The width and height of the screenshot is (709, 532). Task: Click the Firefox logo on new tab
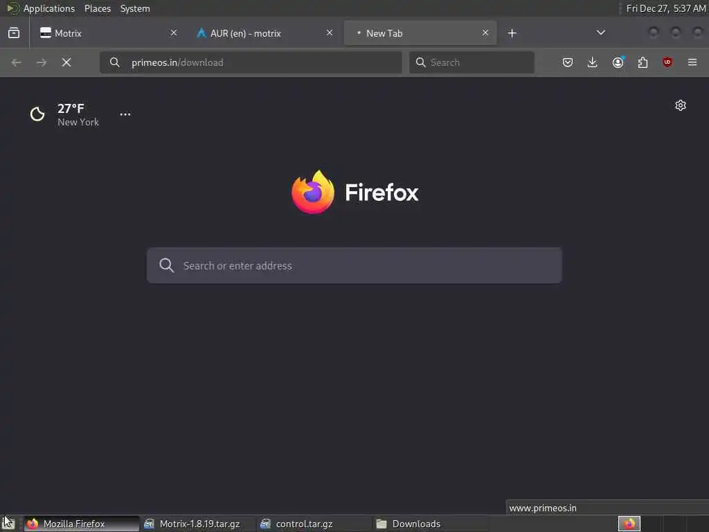pos(313,193)
